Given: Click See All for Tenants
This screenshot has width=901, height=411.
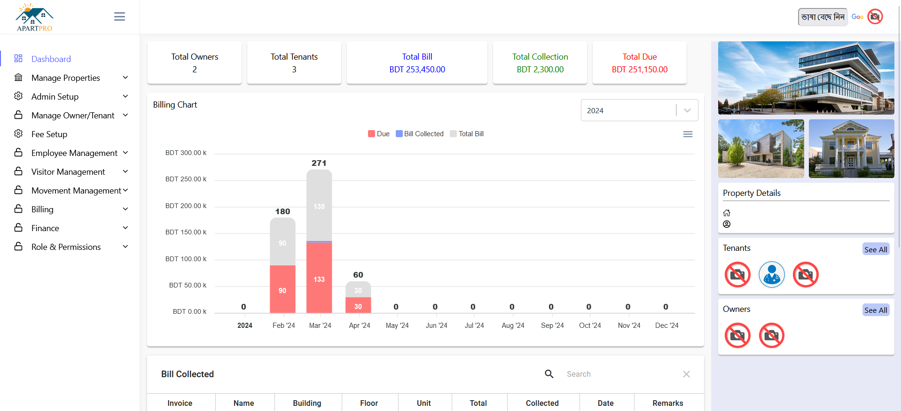Looking at the screenshot, I should (x=876, y=249).
